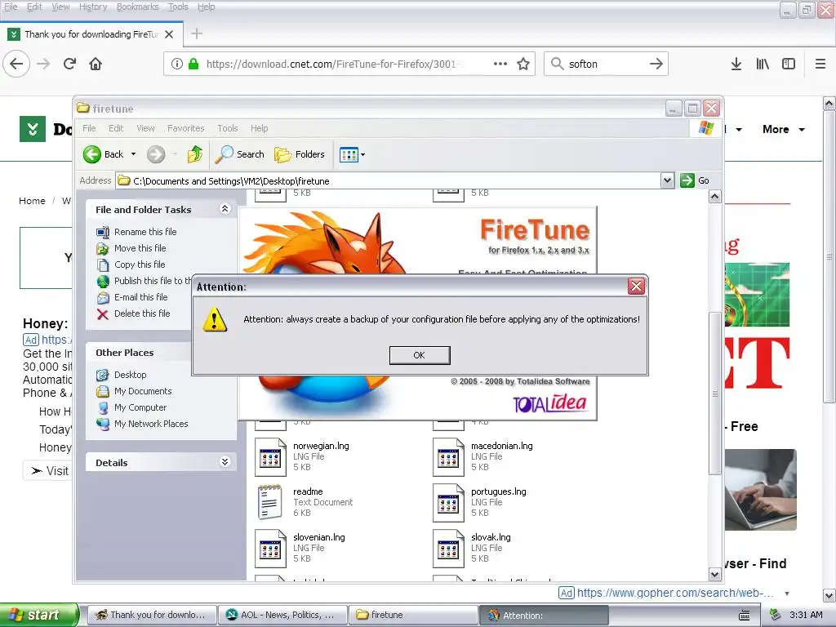Select the slovak.lng file icon
Screen dimensions: 836x627
448,548
